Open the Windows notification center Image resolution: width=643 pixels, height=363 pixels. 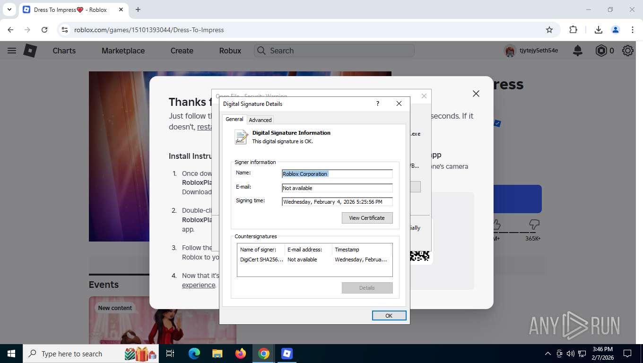click(627, 354)
